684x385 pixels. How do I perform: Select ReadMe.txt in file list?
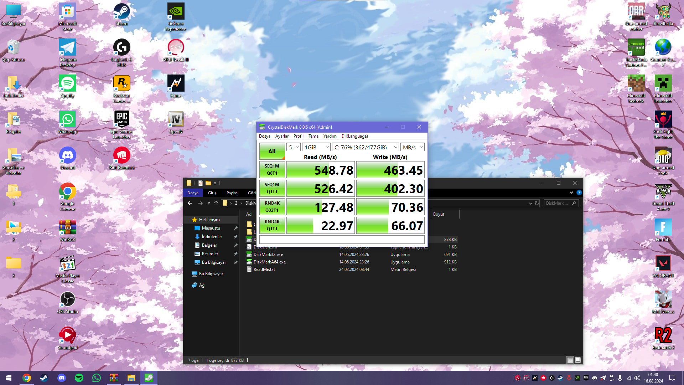264,269
